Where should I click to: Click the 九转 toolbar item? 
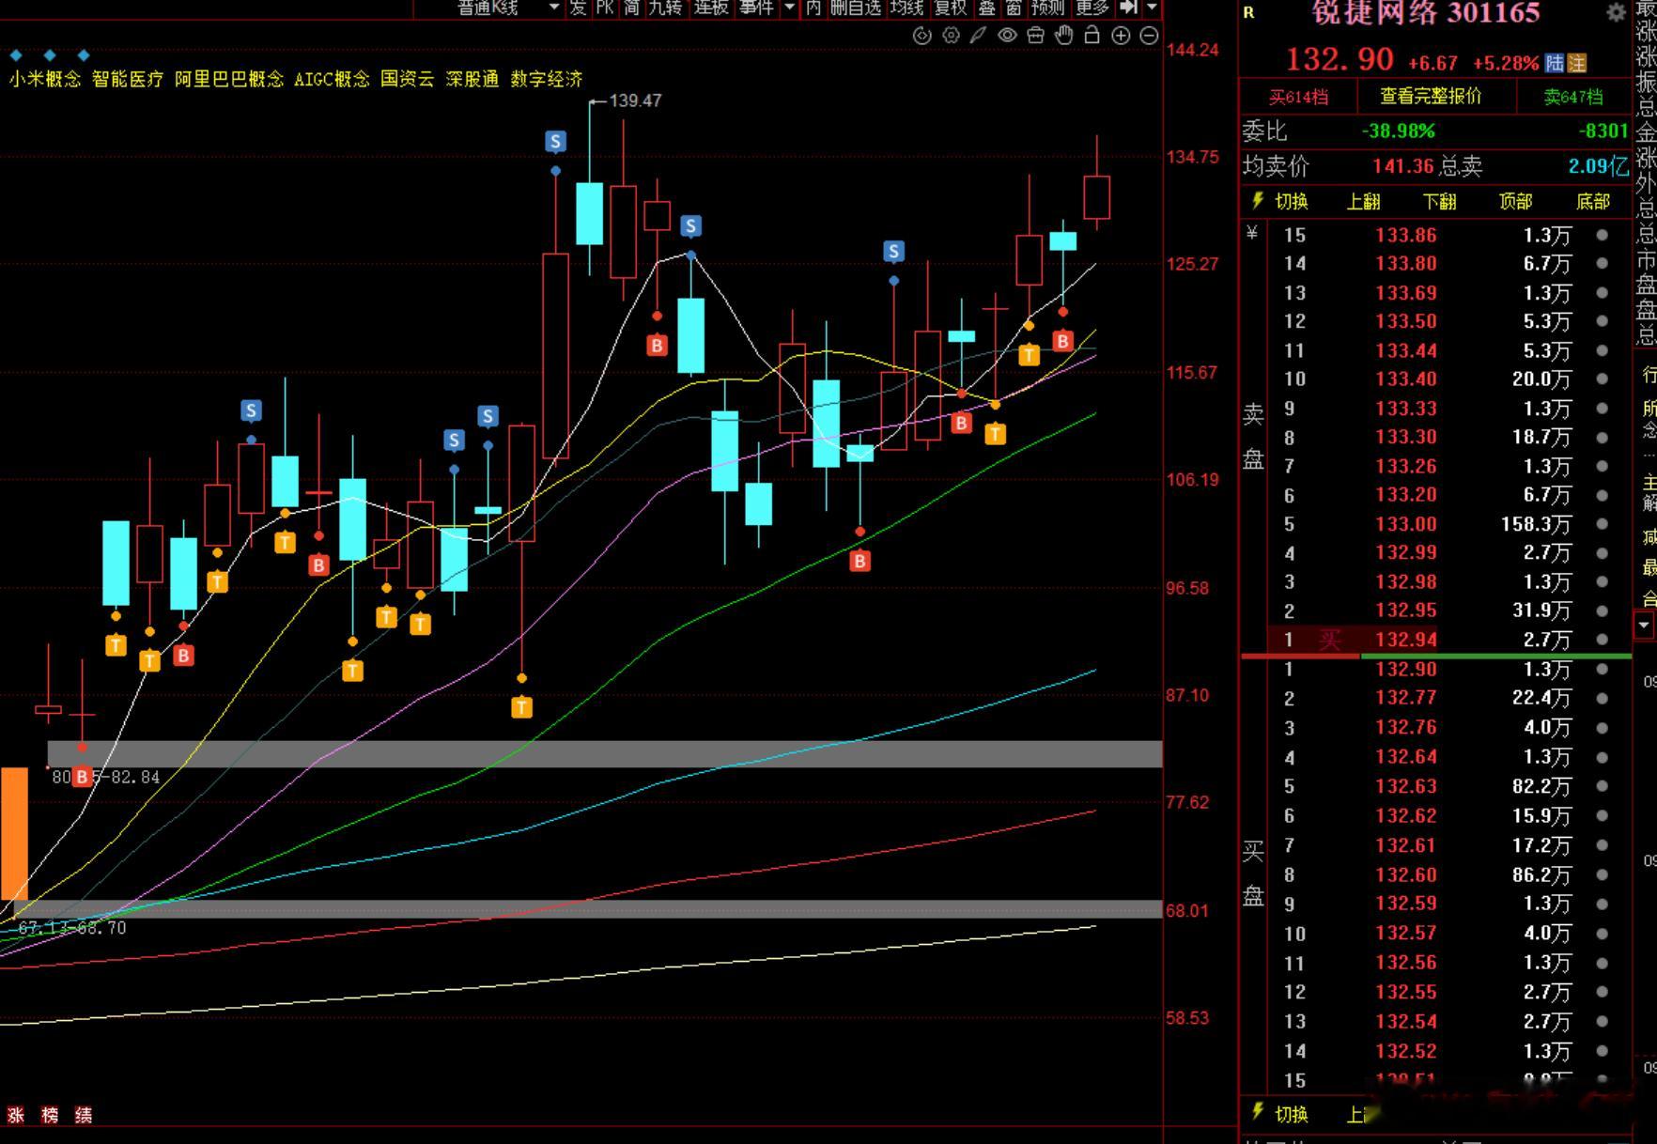point(665,8)
